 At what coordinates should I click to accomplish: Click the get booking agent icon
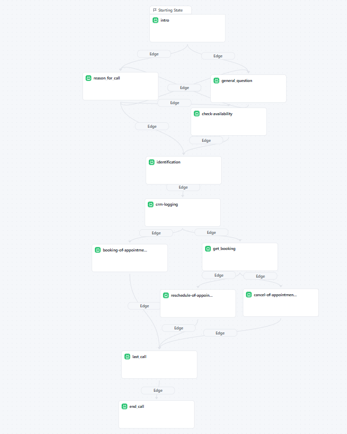pos(208,248)
